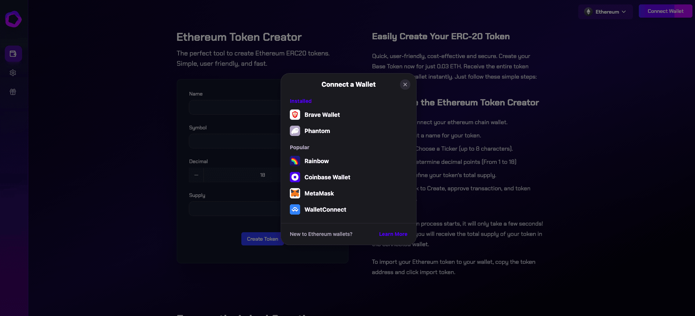Click the Brave Wallet lion icon
This screenshot has height=316, width=695.
click(x=295, y=115)
